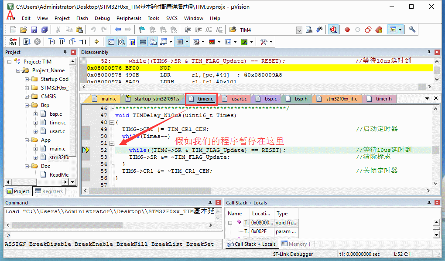Viewport: 445px width, 261px height.
Task: Switch to the Memory 1 tab
Action: click(x=296, y=244)
